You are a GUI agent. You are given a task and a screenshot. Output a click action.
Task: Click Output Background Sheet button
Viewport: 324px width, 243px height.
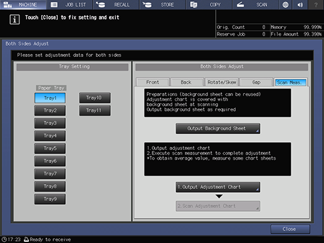coord(218,128)
